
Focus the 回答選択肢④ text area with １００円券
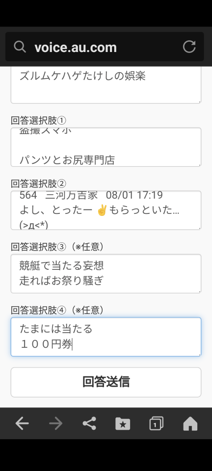106,337
